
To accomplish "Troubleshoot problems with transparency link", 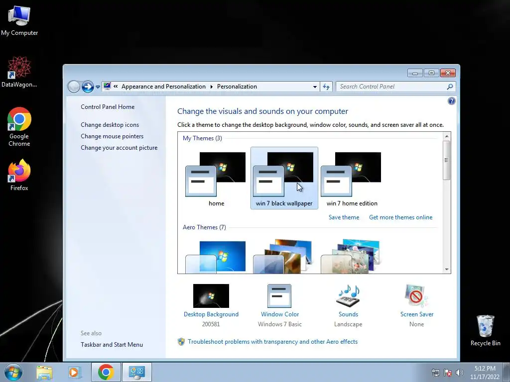I will click(272, 342).
